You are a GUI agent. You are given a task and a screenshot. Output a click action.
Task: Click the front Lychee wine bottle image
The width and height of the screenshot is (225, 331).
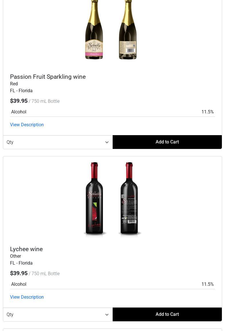pyautogui.click(x=95, y=199)
